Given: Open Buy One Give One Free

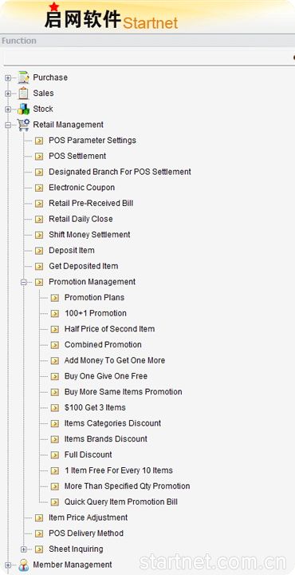Looking at the screenshot, I should pyautogui.click(x=106, y=376).
